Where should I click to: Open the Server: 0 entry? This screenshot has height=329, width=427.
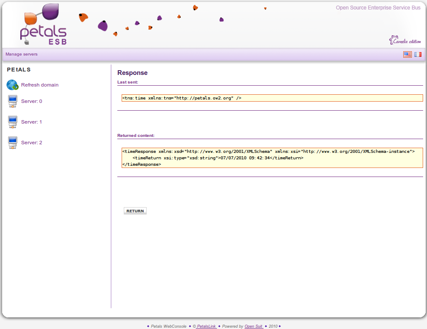[x=31, y=101]
